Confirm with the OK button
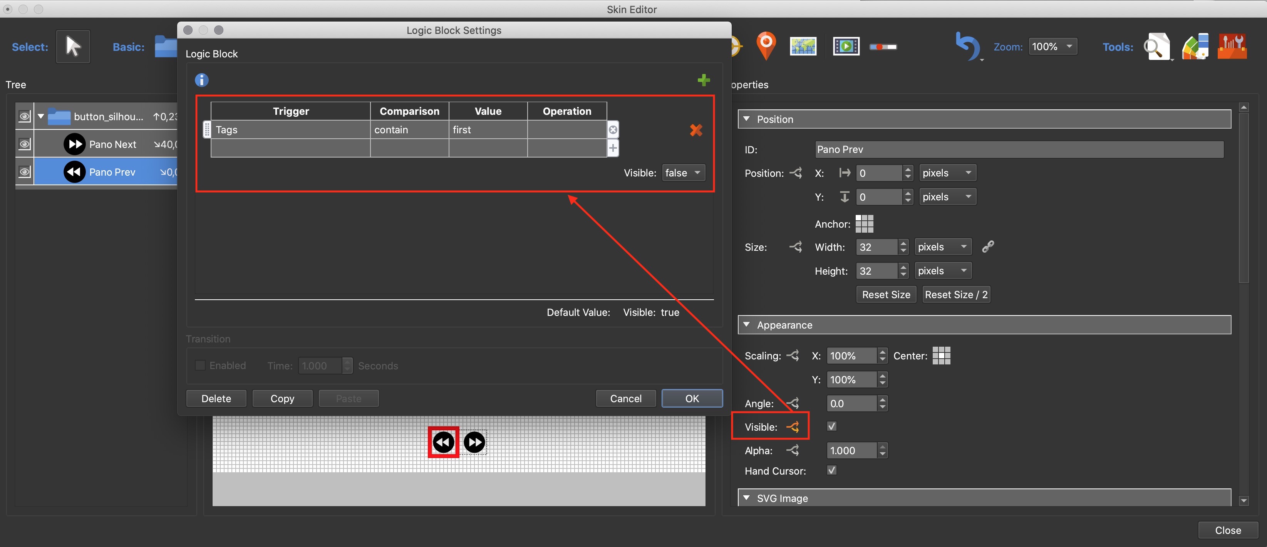The width and height of the screenshot is (1267, 547). click(x=692, y=398)
